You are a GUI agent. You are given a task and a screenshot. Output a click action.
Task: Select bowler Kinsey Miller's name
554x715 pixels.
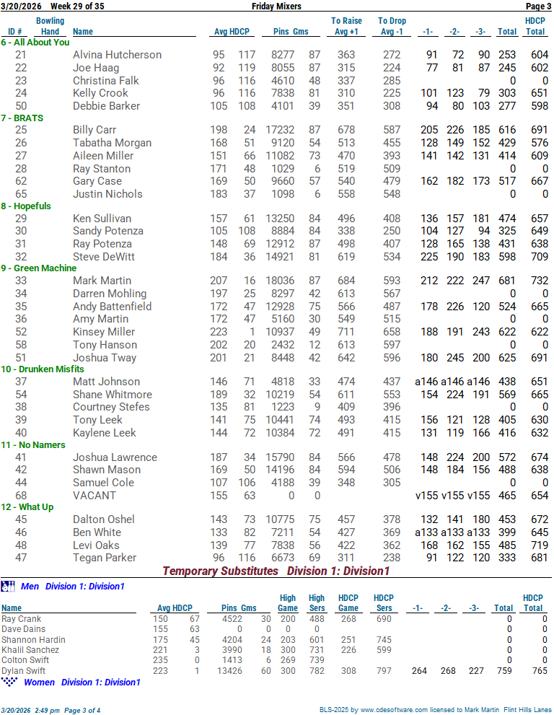coord(103,332)
